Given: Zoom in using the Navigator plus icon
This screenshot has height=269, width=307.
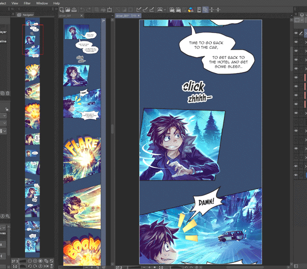Looking at the screenshot, I should 35,261.
